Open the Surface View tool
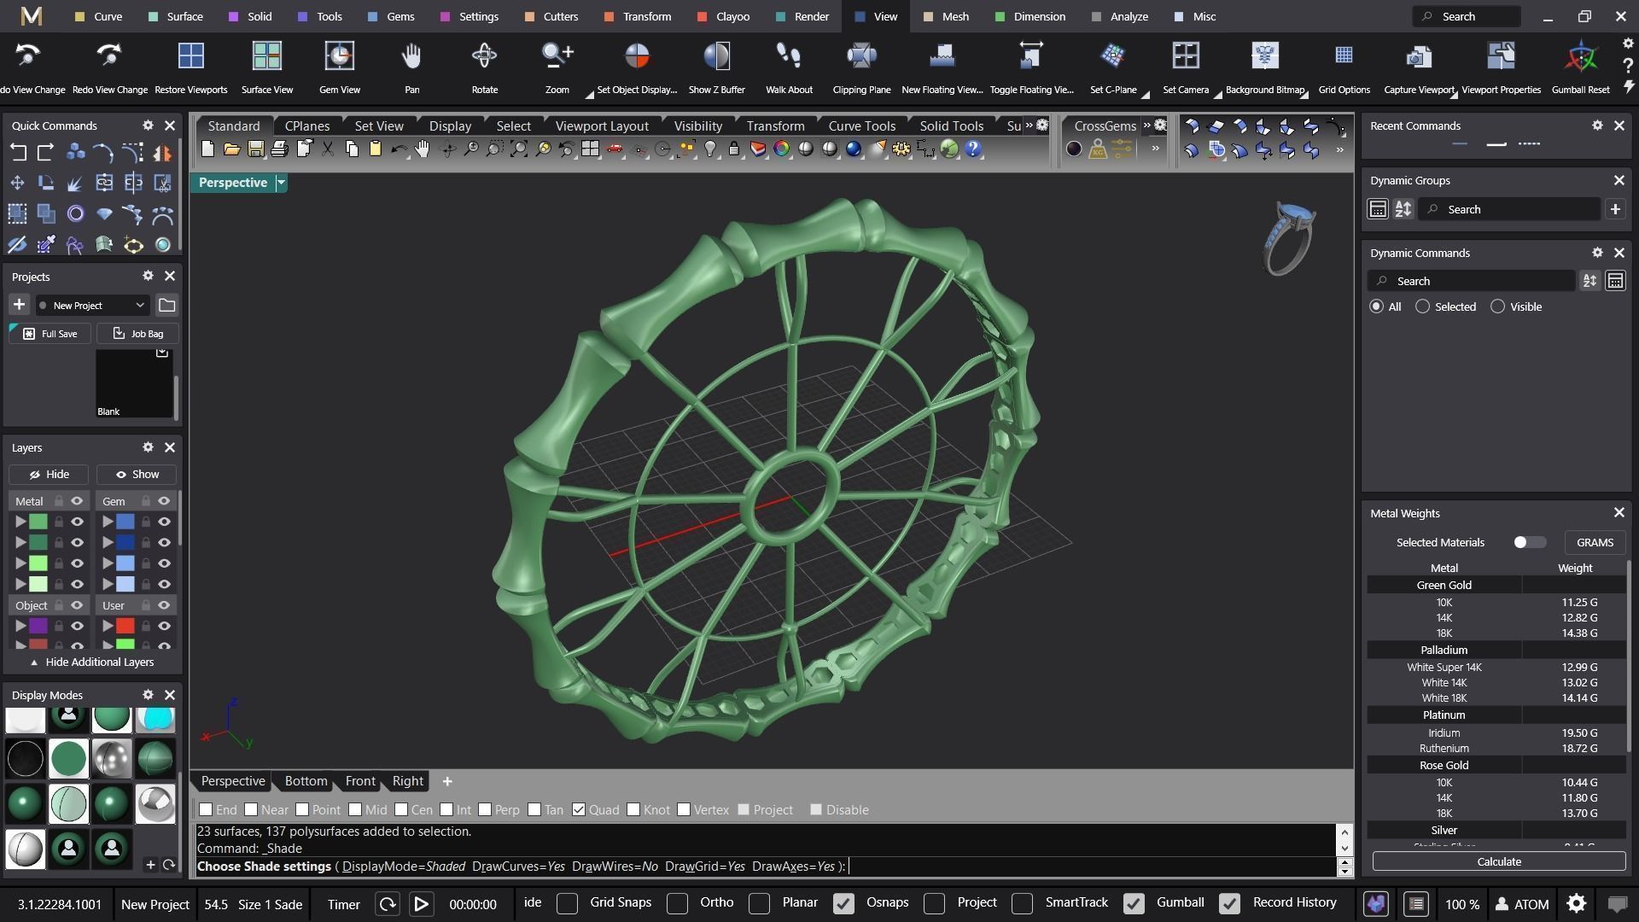Screen dimensions: 1639x922 pyautogui.click(x=266, y=56)
